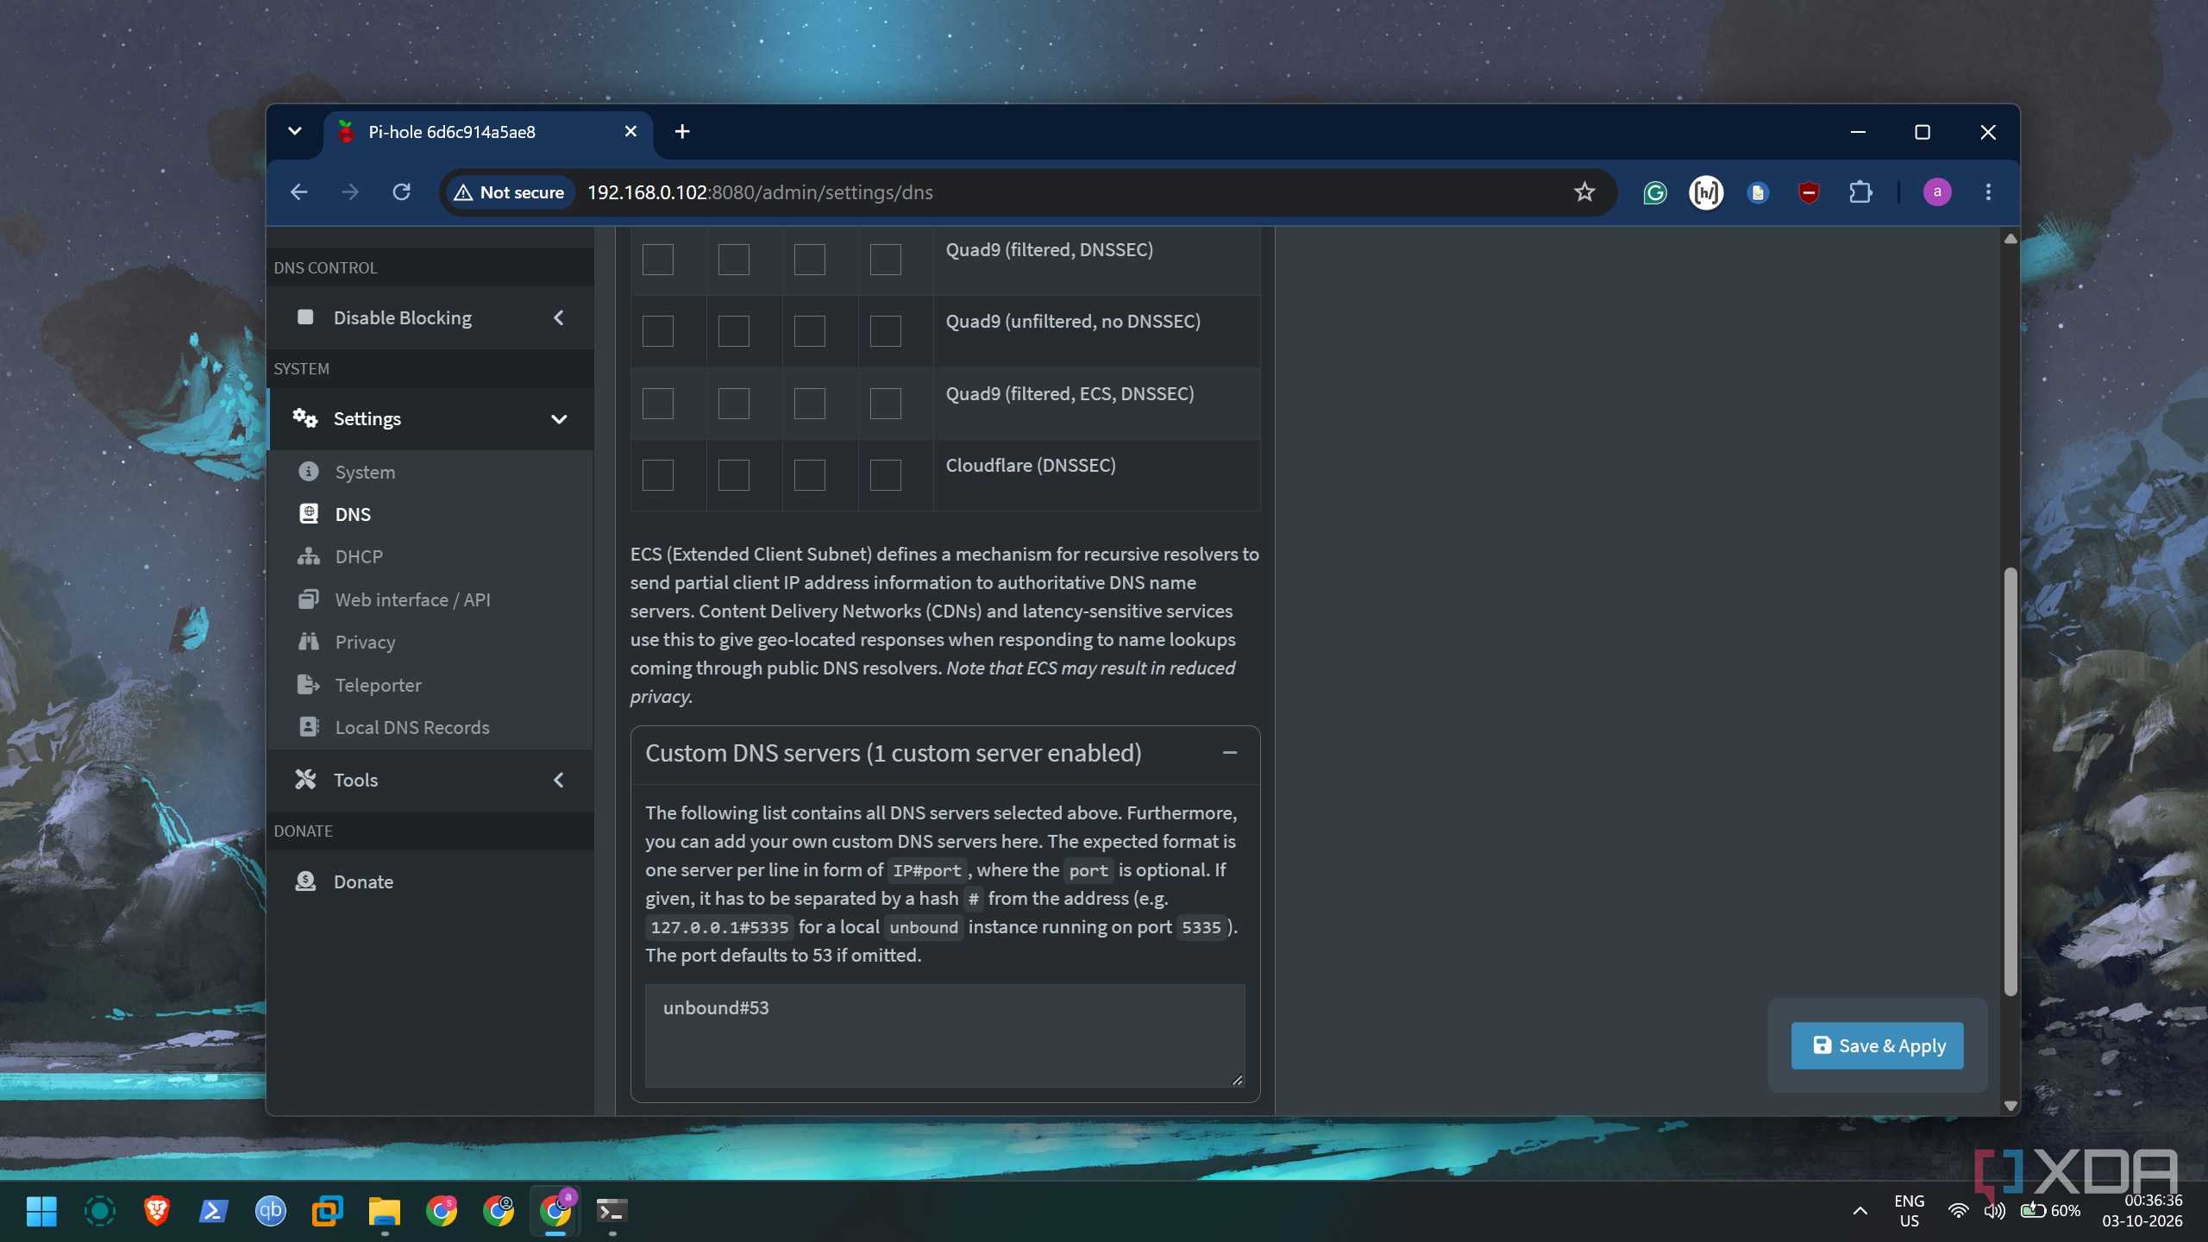
Task: Open the terminal app in the taskbar
Action: pyautogui.click(x=612, y=1211)
